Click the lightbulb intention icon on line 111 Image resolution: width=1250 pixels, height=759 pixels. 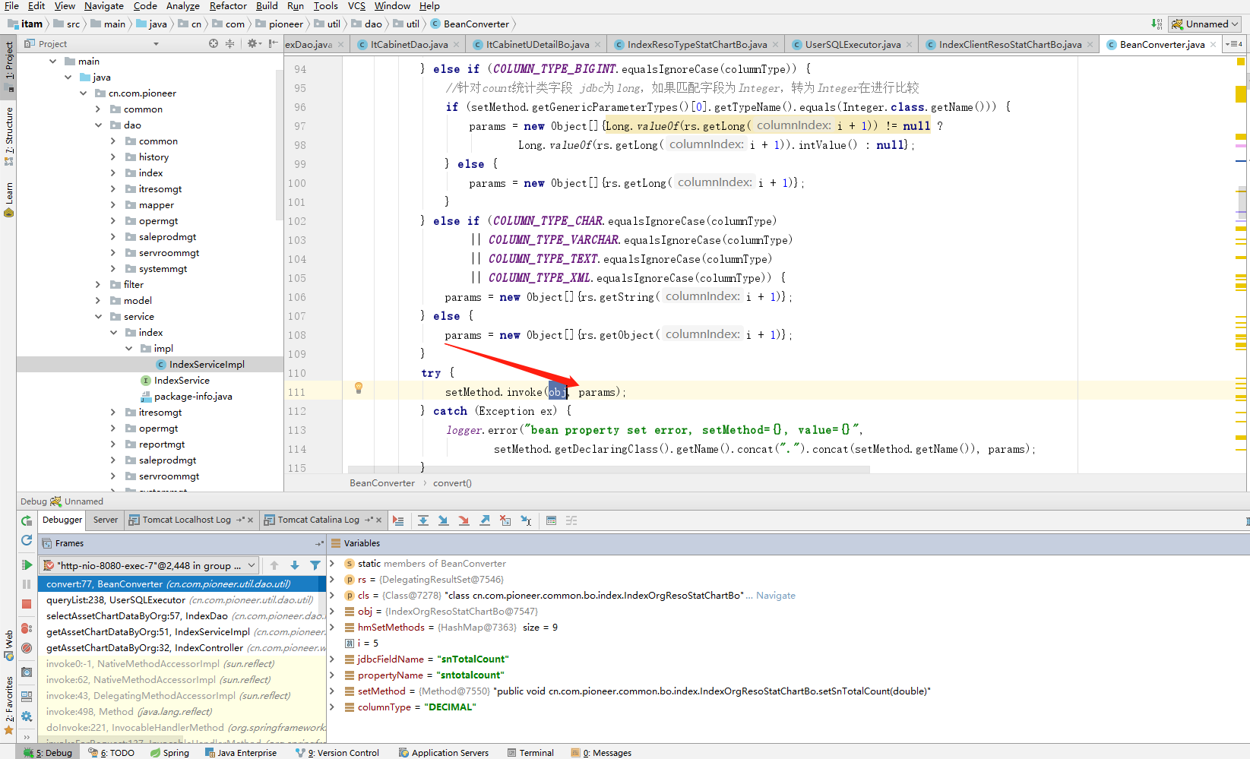[x=359, y=388]
